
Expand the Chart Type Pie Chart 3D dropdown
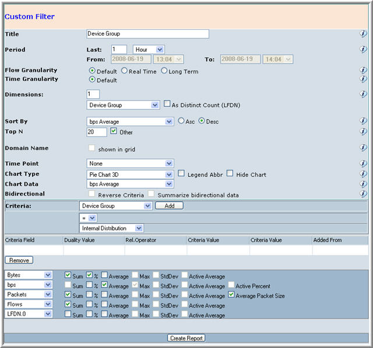[130, 175]
